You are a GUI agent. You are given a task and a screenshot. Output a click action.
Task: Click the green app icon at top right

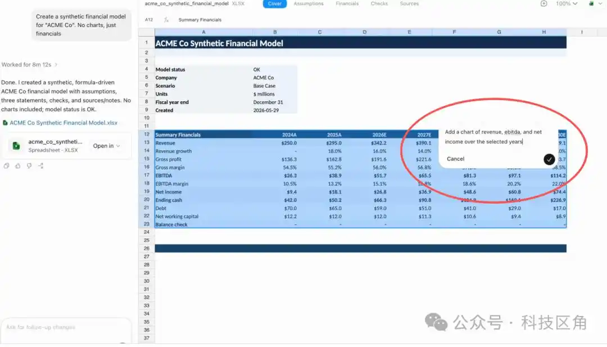point(591,3)
